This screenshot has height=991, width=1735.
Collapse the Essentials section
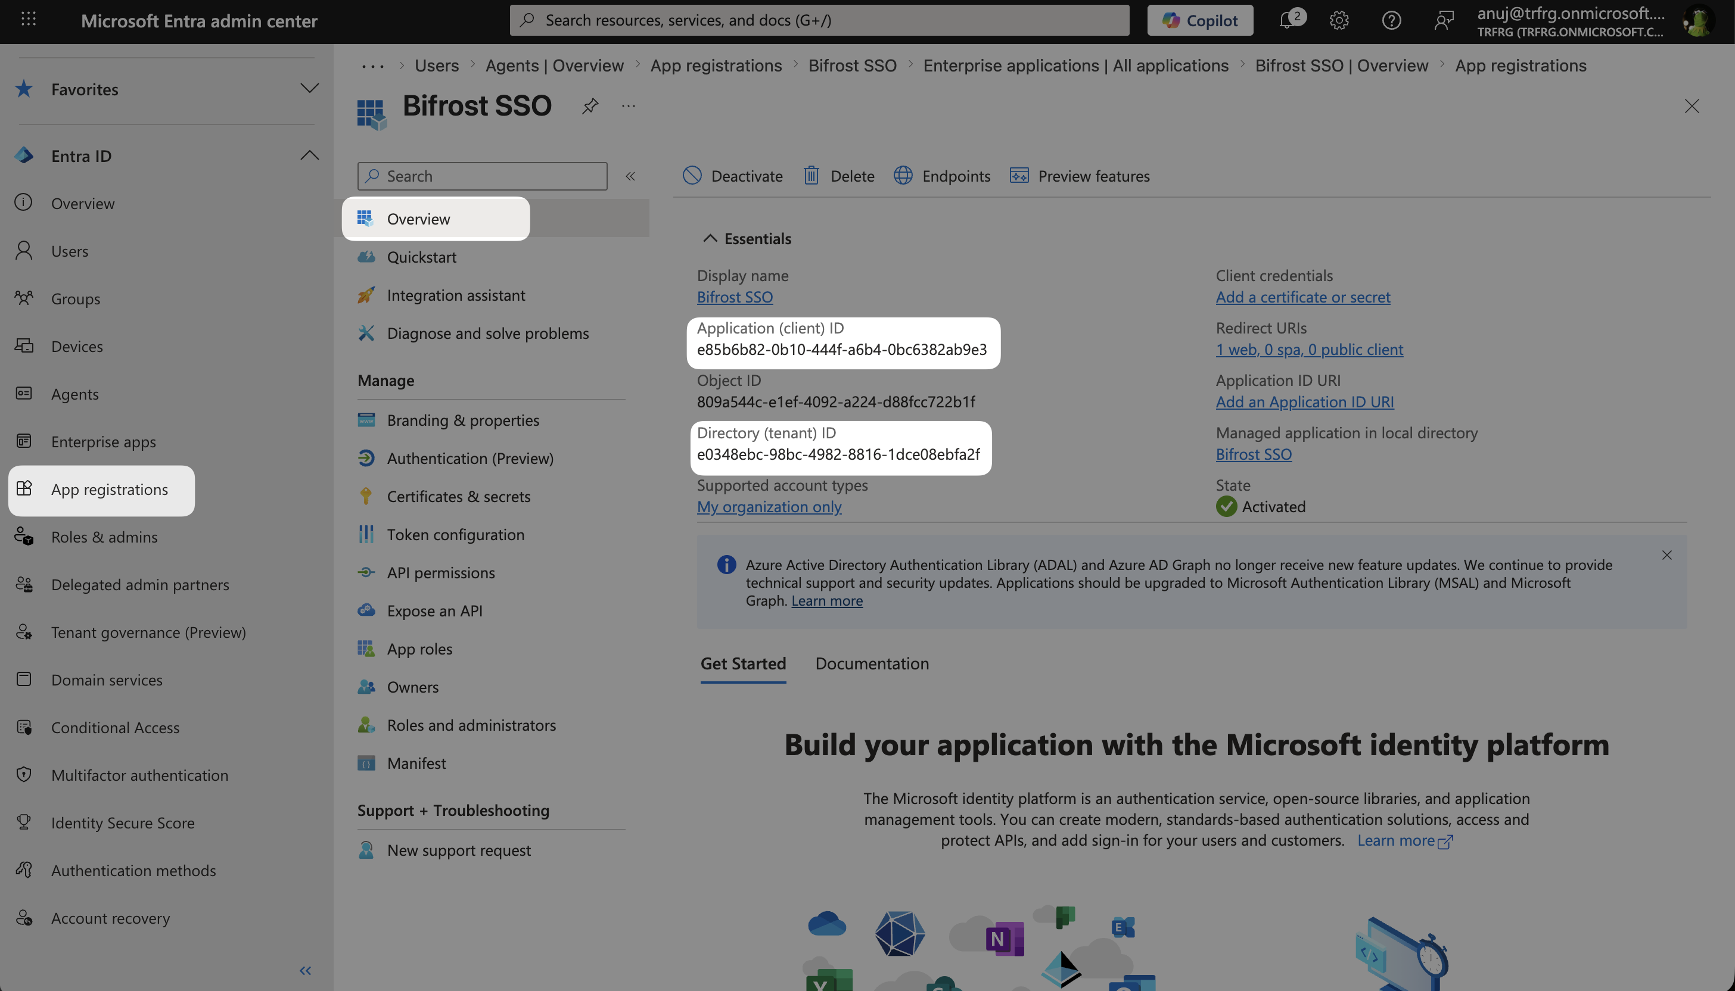[710, 238]
